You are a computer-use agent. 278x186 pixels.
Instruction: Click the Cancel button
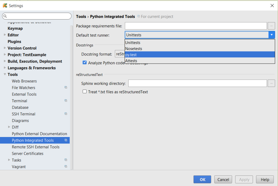coord(223,180)
